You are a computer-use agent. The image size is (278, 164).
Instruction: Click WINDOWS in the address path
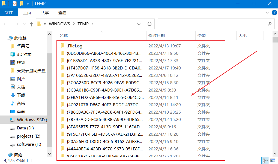(x=59, y=24)
